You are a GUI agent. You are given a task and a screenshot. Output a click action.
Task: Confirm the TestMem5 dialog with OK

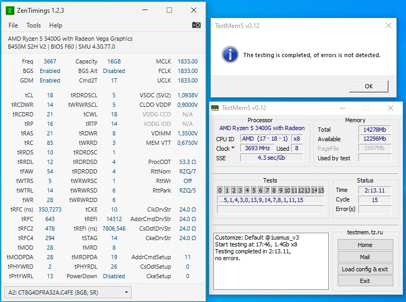click(369, 86)
